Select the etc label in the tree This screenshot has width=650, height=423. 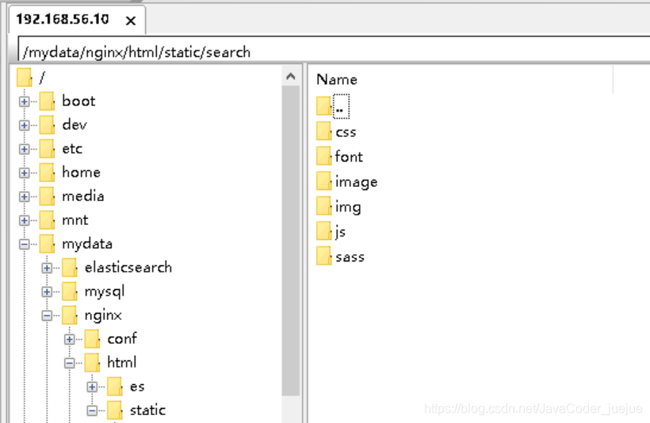pos(72,149)
